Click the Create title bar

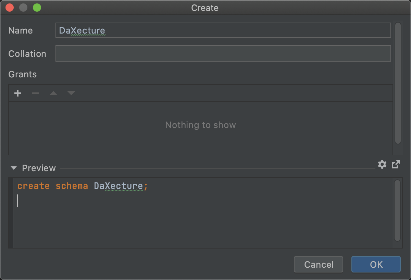(x=205, y=8)
